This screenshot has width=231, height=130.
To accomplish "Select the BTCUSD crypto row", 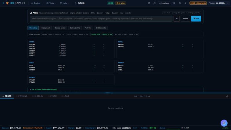I will click(71, 82).
